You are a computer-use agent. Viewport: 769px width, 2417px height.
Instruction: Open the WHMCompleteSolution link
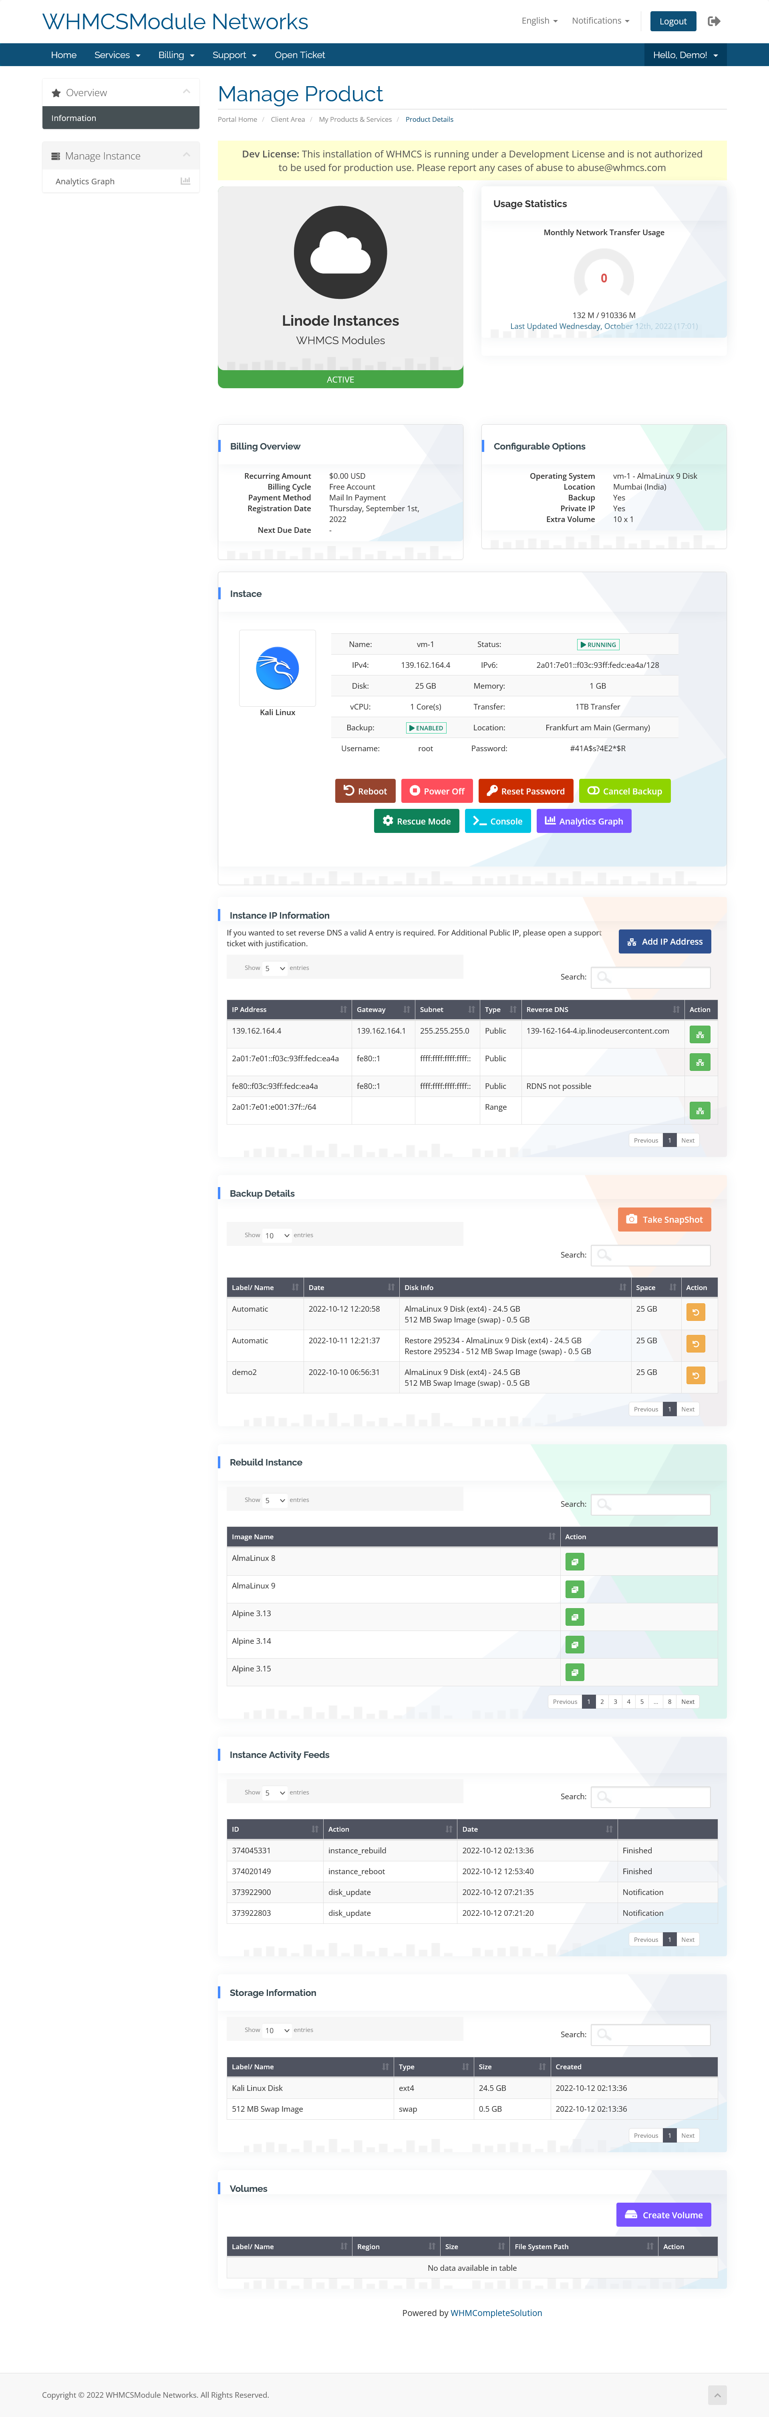tap(496, 2313)
